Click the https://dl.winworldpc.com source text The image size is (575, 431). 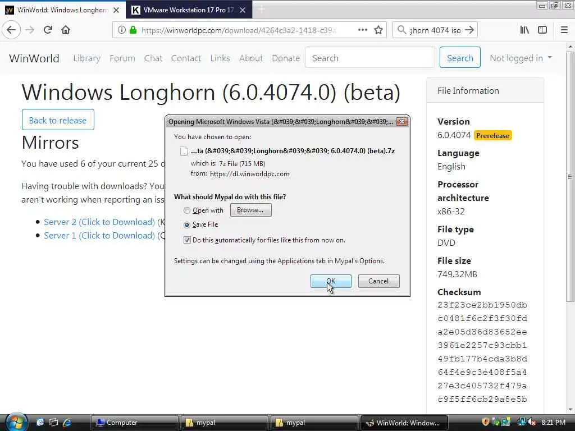tap(250, 174)
